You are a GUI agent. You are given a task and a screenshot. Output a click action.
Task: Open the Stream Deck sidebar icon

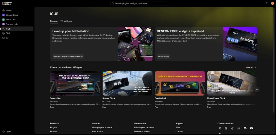click(3, 15)
